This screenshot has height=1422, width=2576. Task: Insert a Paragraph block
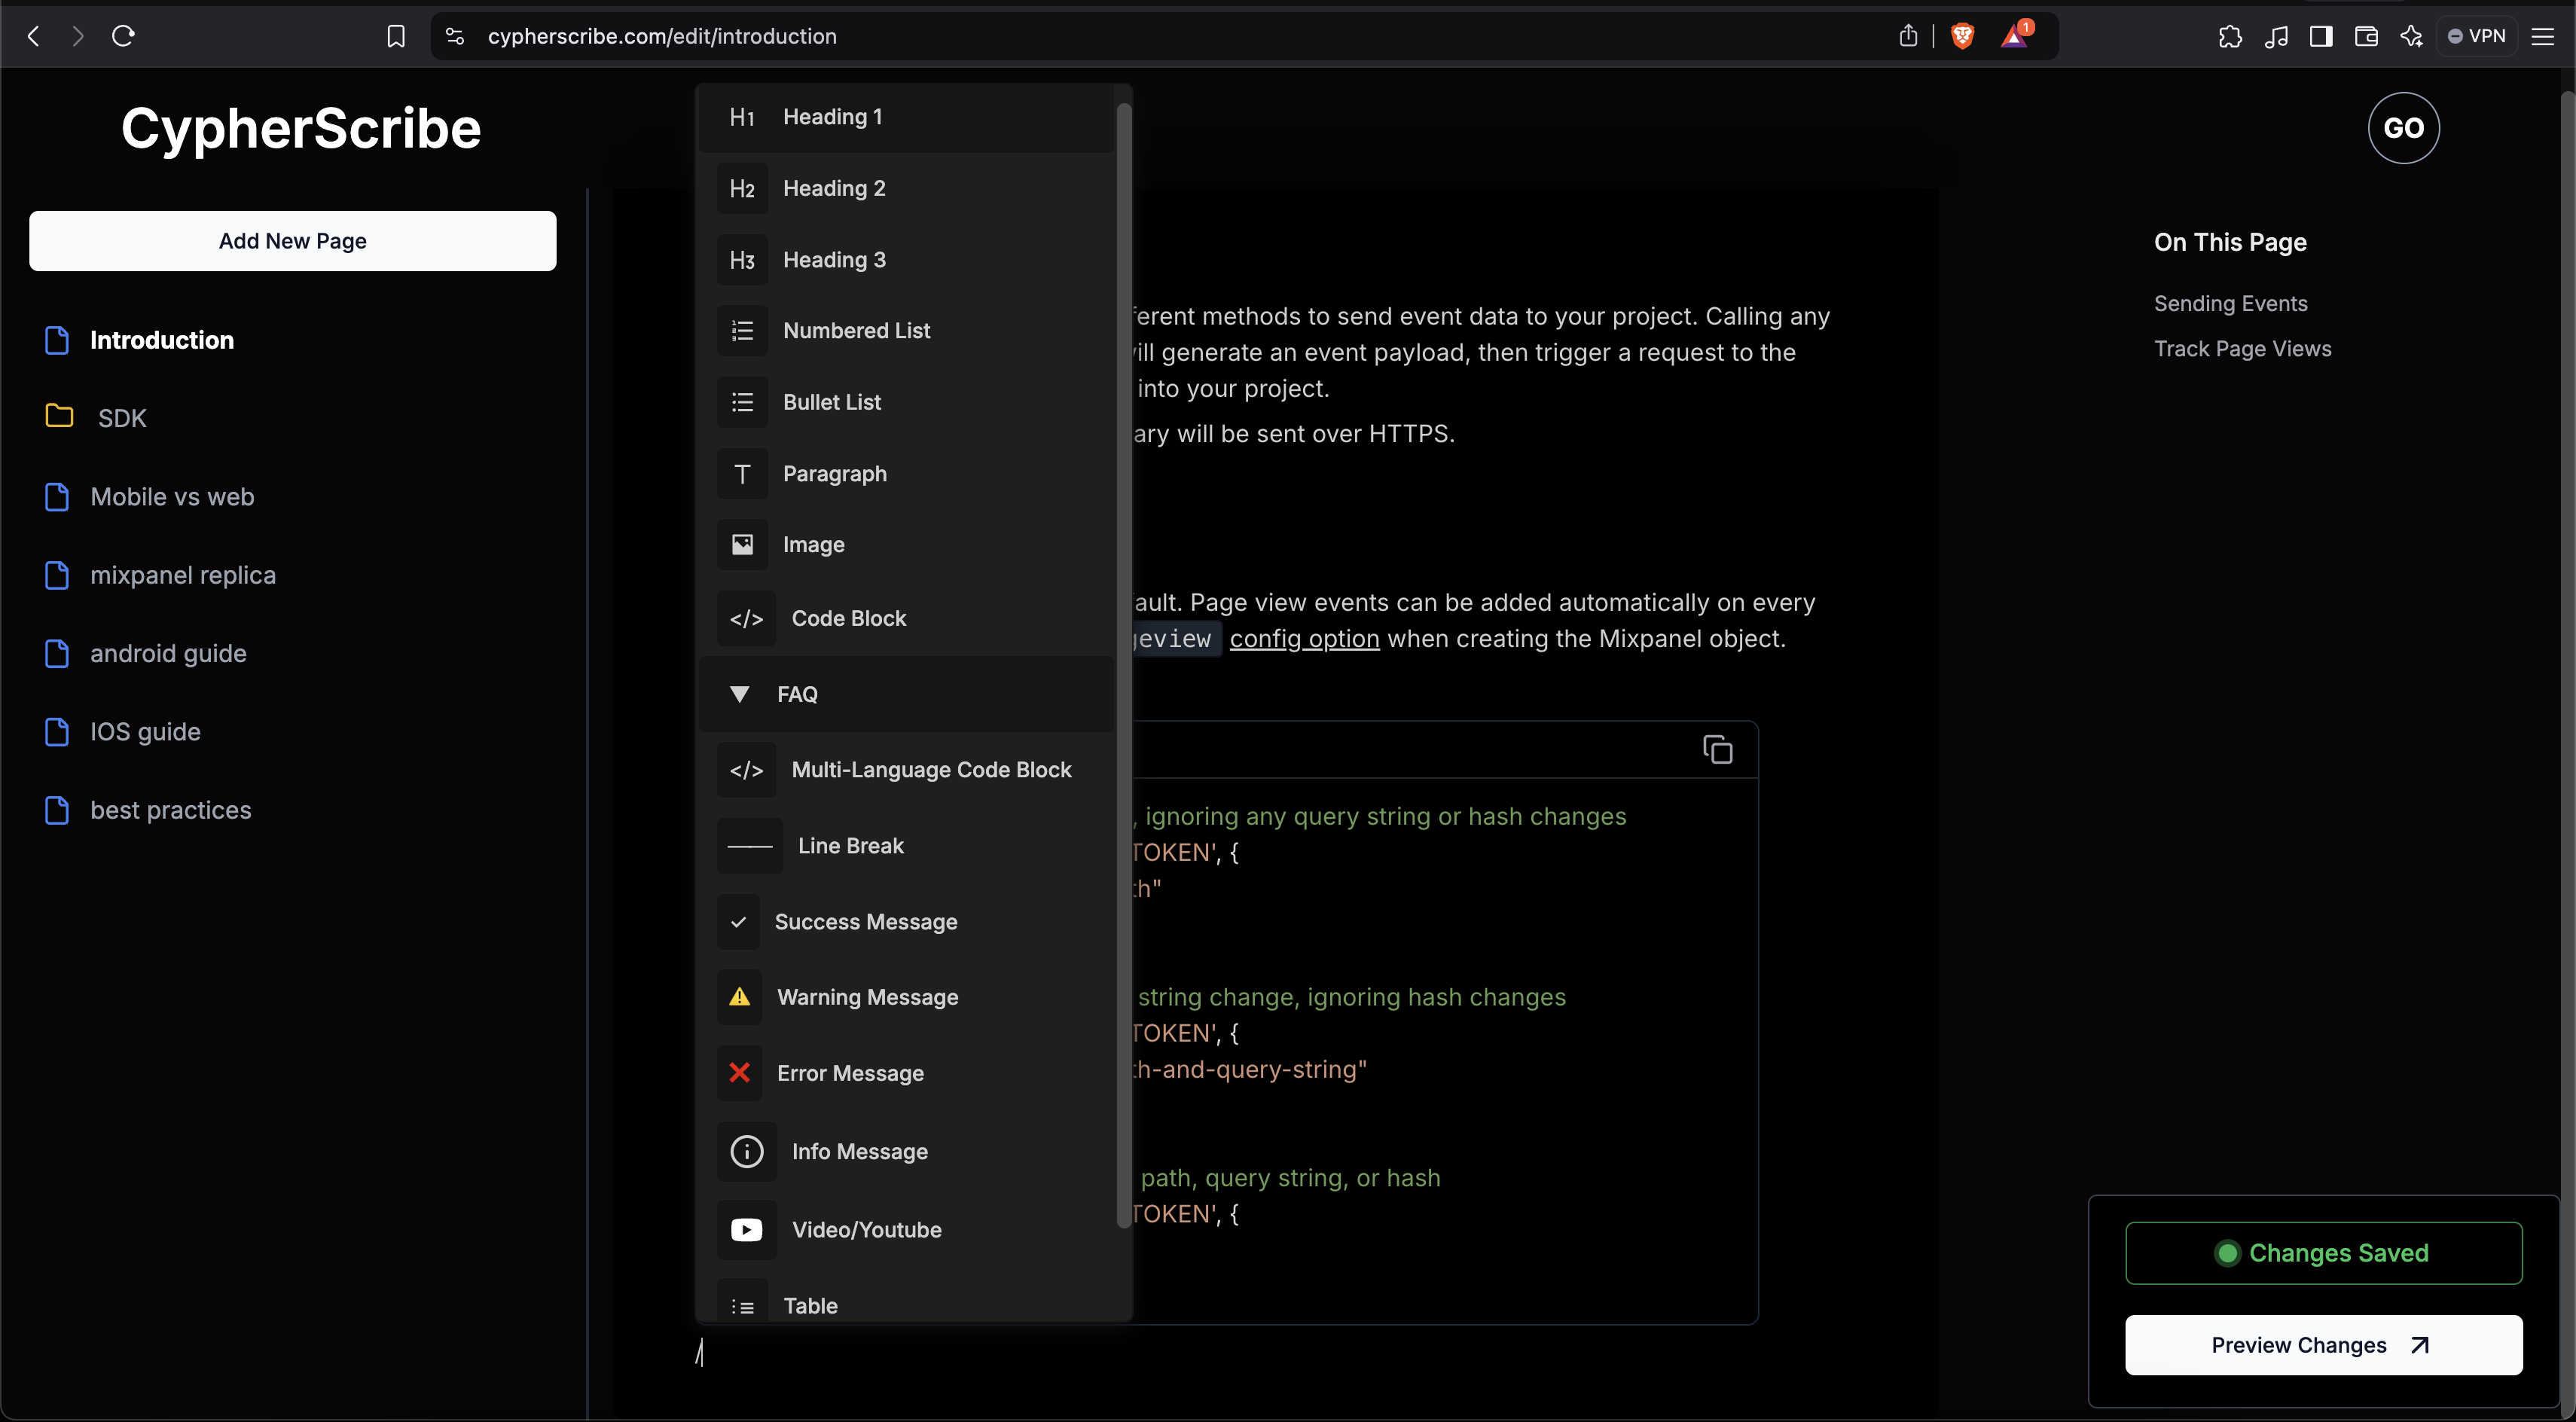click(x=905, y=474)
